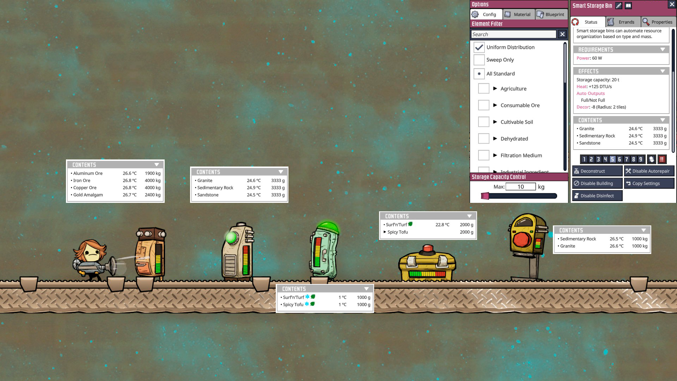Check the Dehydrated category box
The image size is (677, 381).
pos(483,139)
